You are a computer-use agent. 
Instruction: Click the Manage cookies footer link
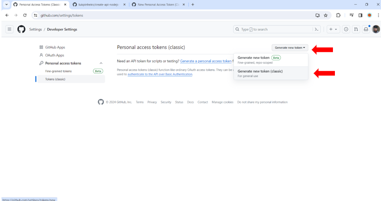tap(223, 102)
